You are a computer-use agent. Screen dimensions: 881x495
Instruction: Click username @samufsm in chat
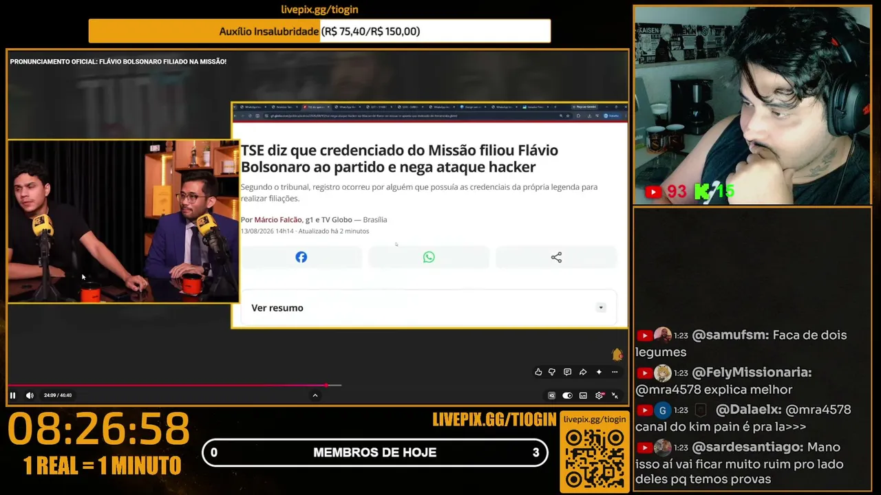point(730,335)
